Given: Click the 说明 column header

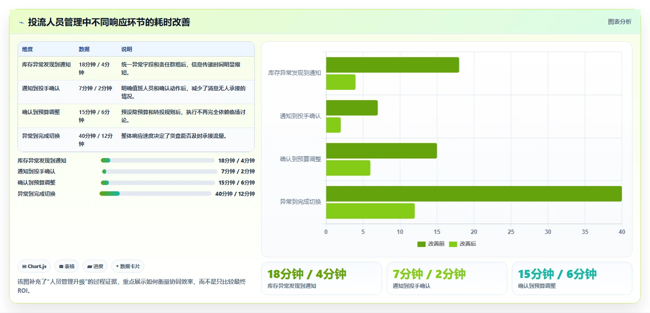Looking at the screenshot, I should (126, 49).
